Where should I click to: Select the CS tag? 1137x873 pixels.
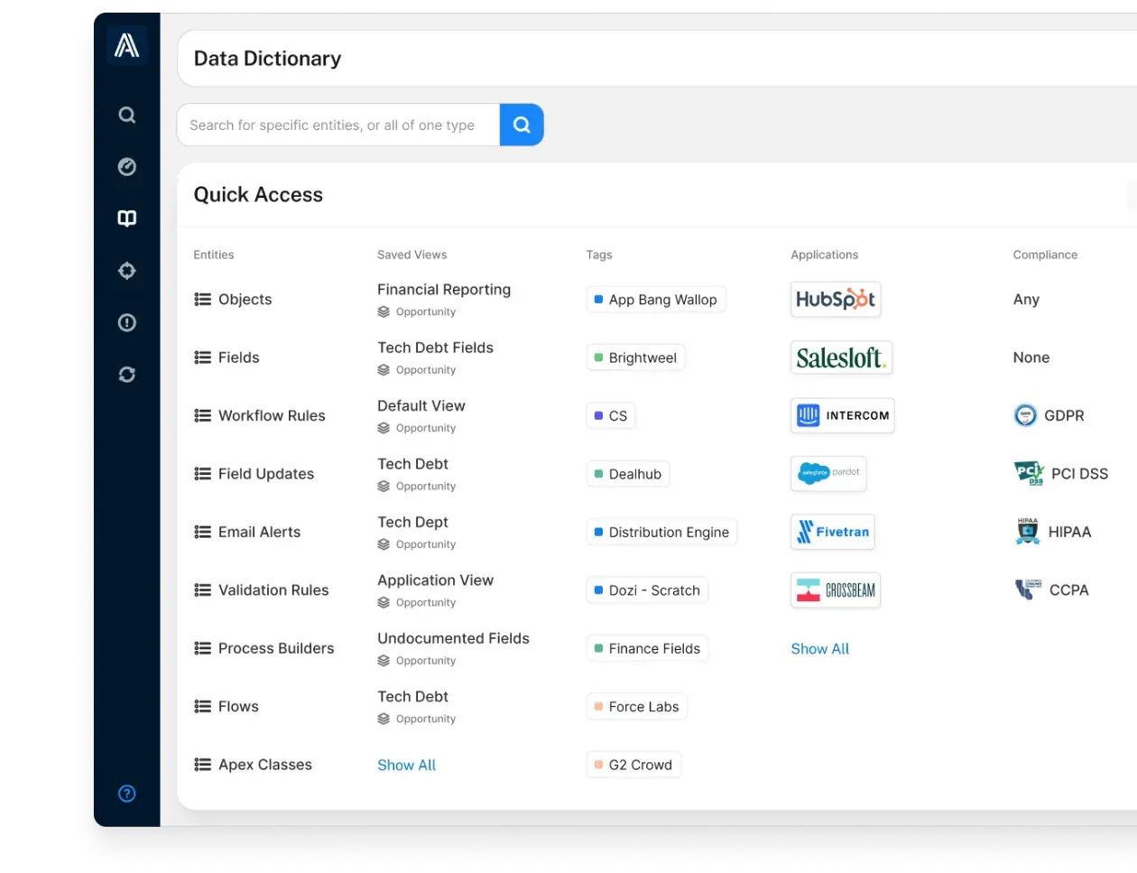tap(611, 415)
